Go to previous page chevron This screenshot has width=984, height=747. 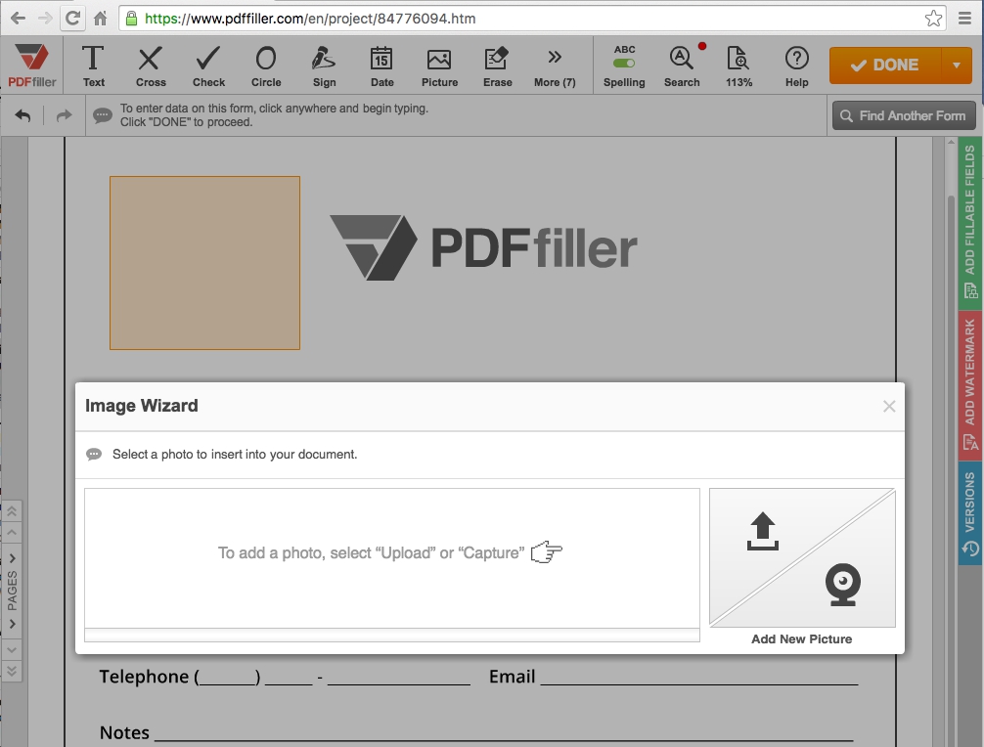[12, 533]
